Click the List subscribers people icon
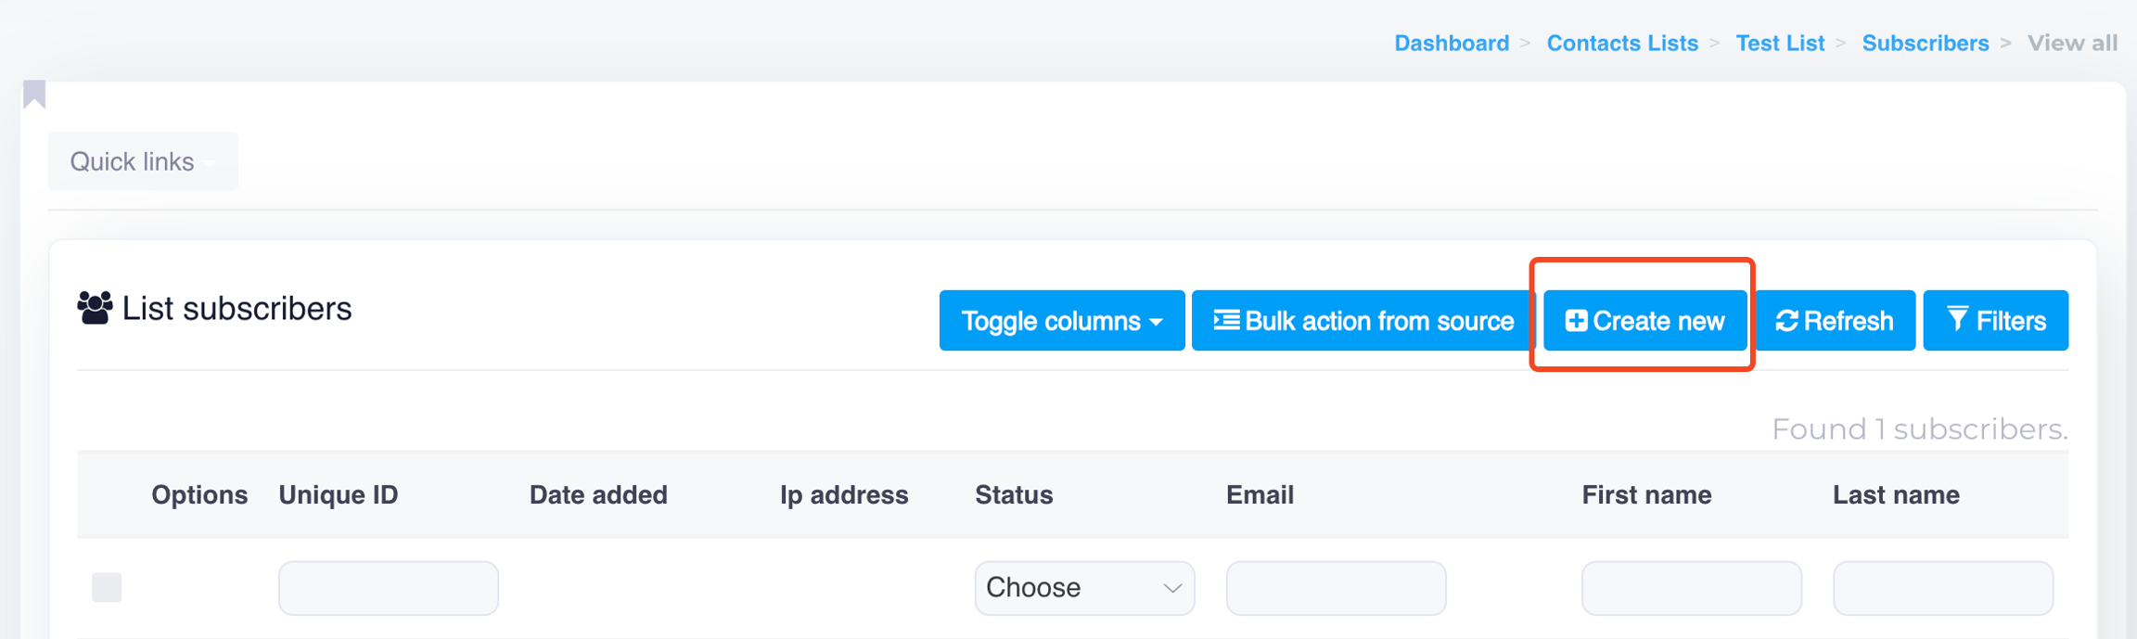The height and width of the screenshot is (639, 2137). [95, 308]
